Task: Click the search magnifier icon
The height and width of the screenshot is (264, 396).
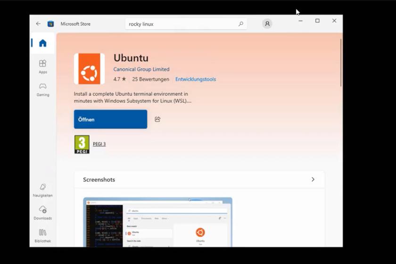Action: (241, 24)
